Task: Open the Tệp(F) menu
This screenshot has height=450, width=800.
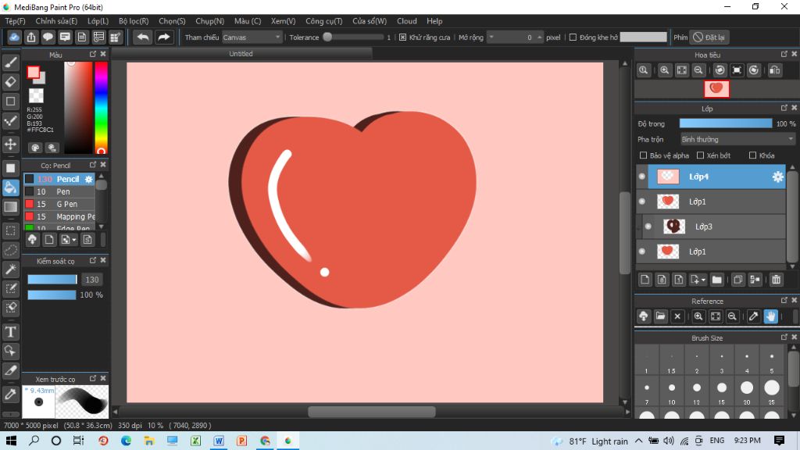Action: 15,21
